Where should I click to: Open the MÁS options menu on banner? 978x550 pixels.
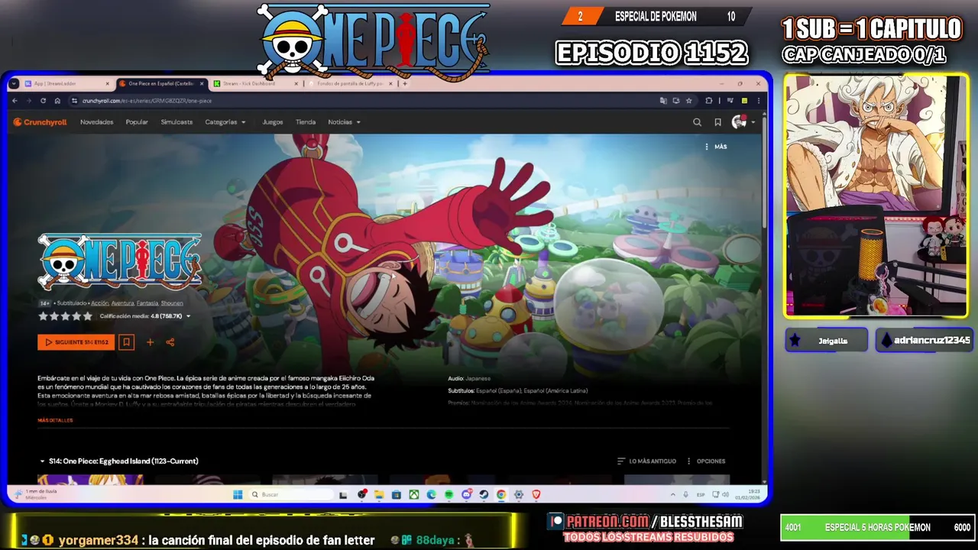click(716, 147)
